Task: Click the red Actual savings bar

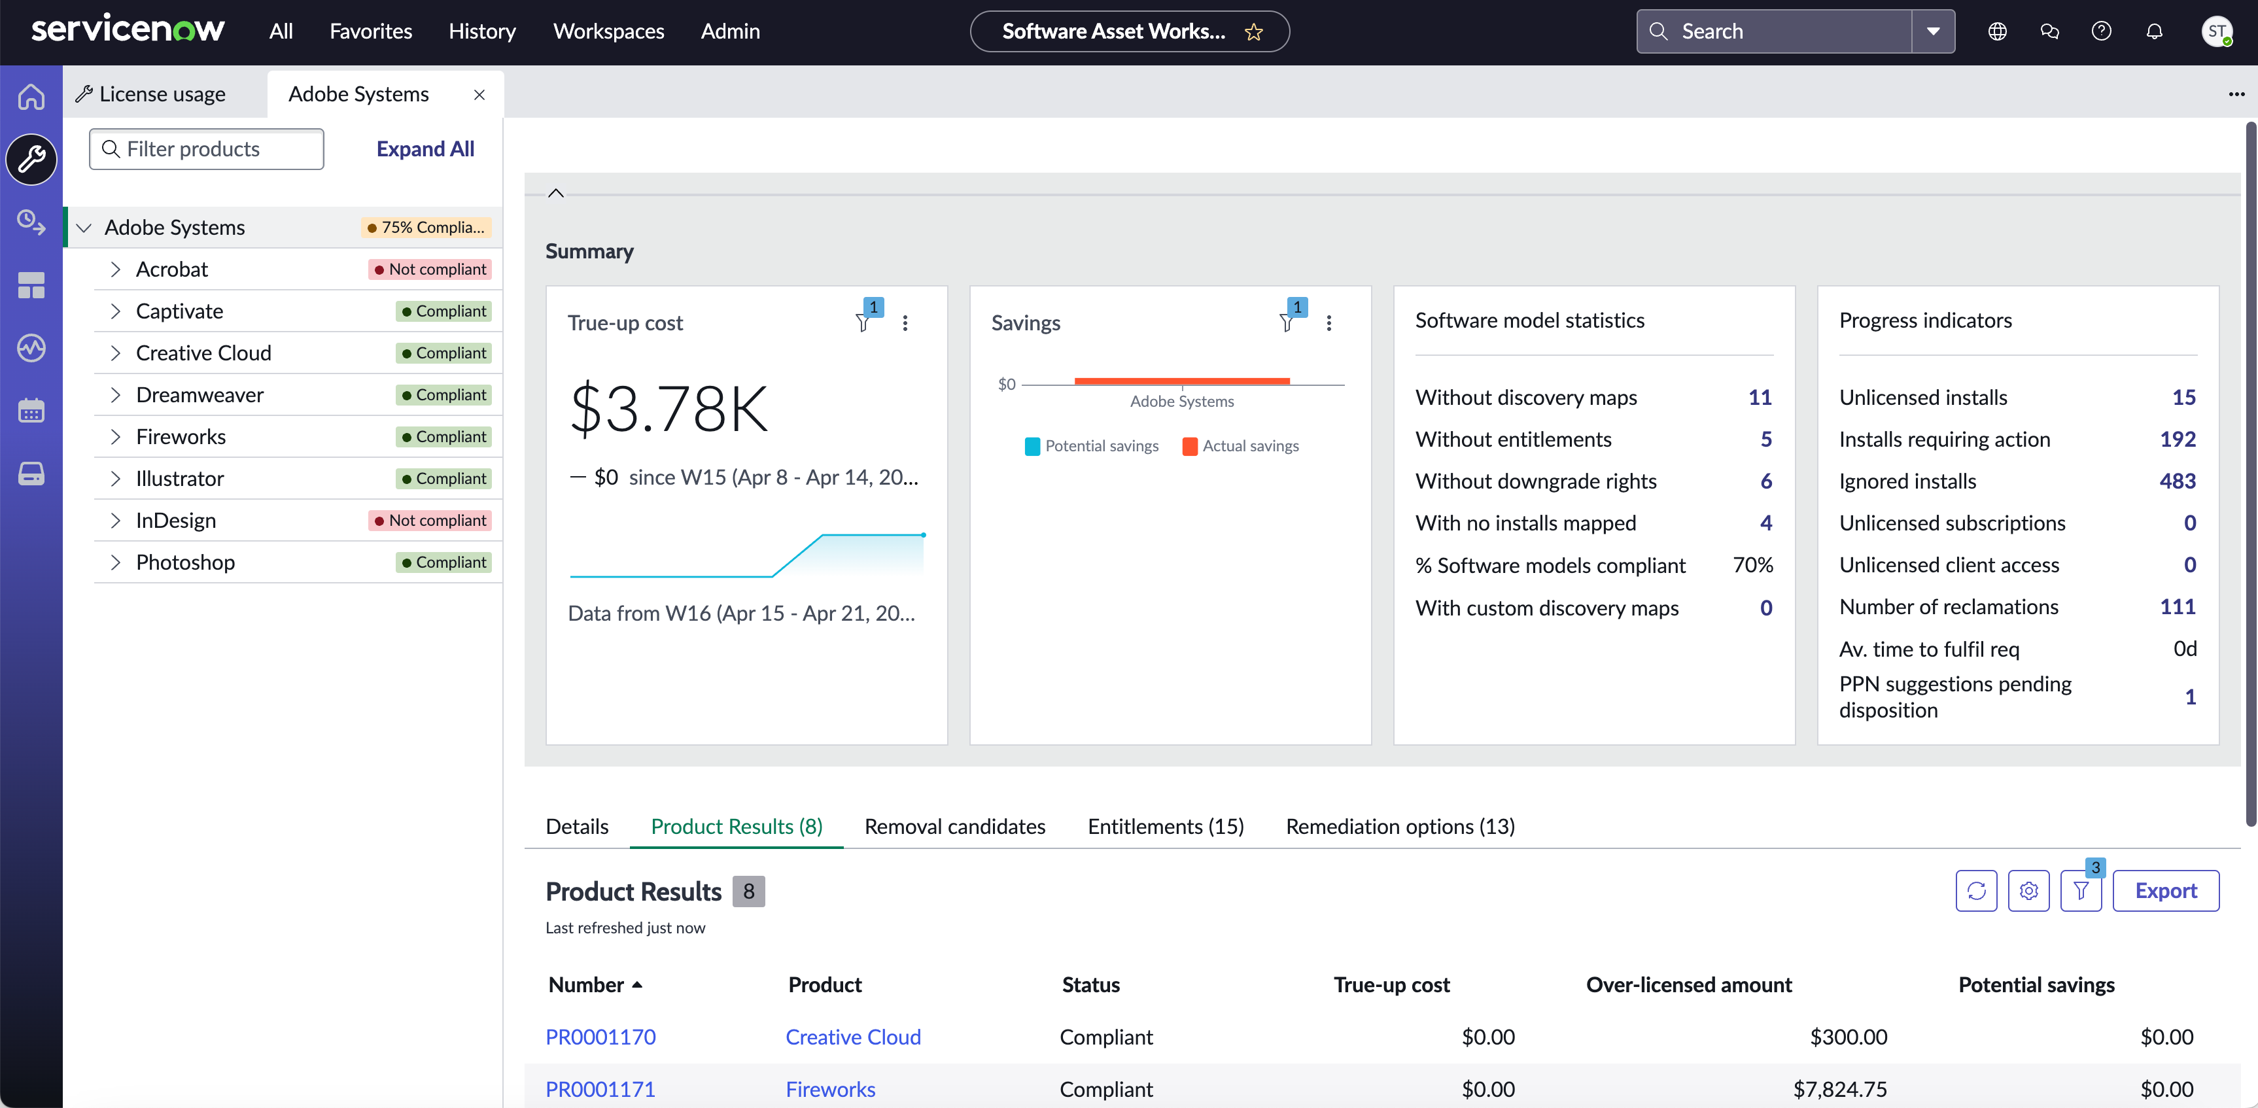Action: pos(1181,381)
